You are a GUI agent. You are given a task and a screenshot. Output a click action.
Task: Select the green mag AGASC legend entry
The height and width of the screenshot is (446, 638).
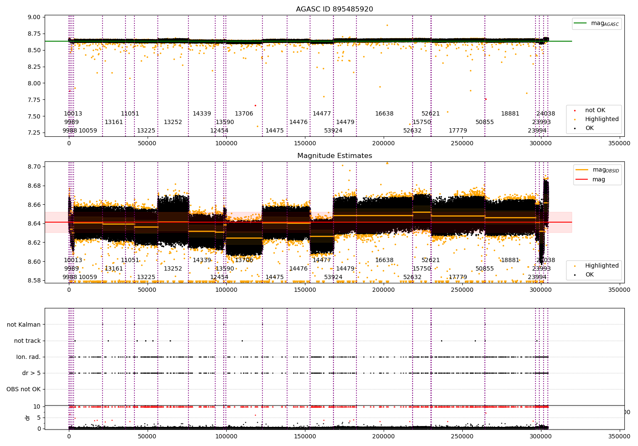coord(597,23)
